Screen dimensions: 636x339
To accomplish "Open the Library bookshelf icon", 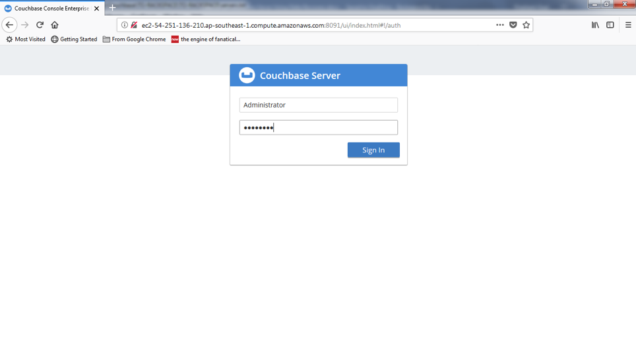I will click(595, 25).
